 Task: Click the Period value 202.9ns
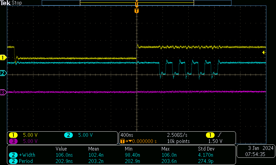pyautogui.click(x=64, y=161)
